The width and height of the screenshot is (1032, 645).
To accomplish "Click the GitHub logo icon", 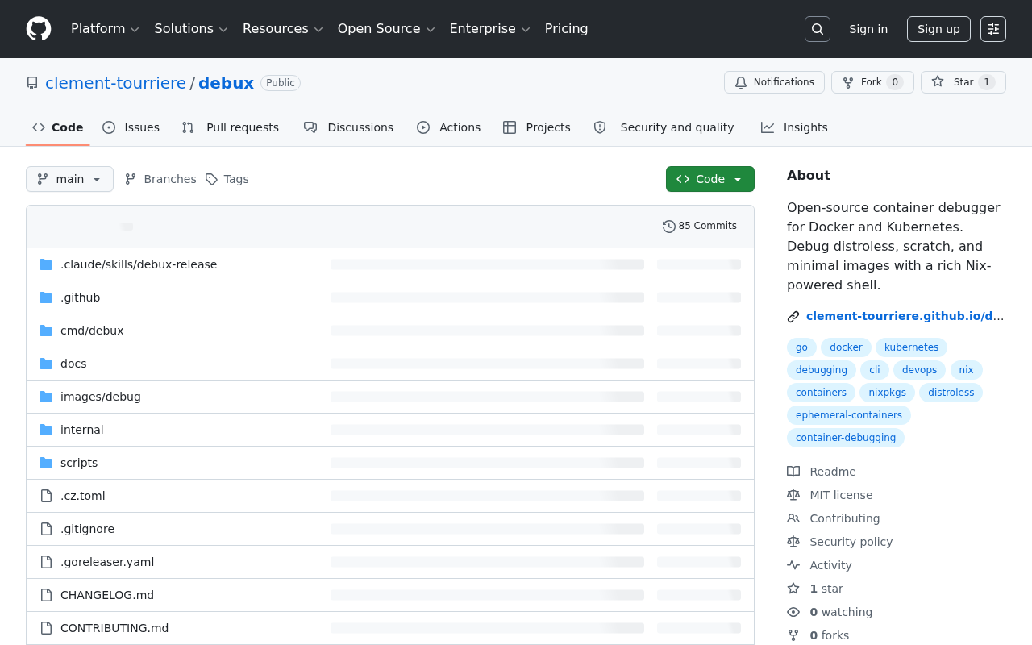I will click(39, 29).
